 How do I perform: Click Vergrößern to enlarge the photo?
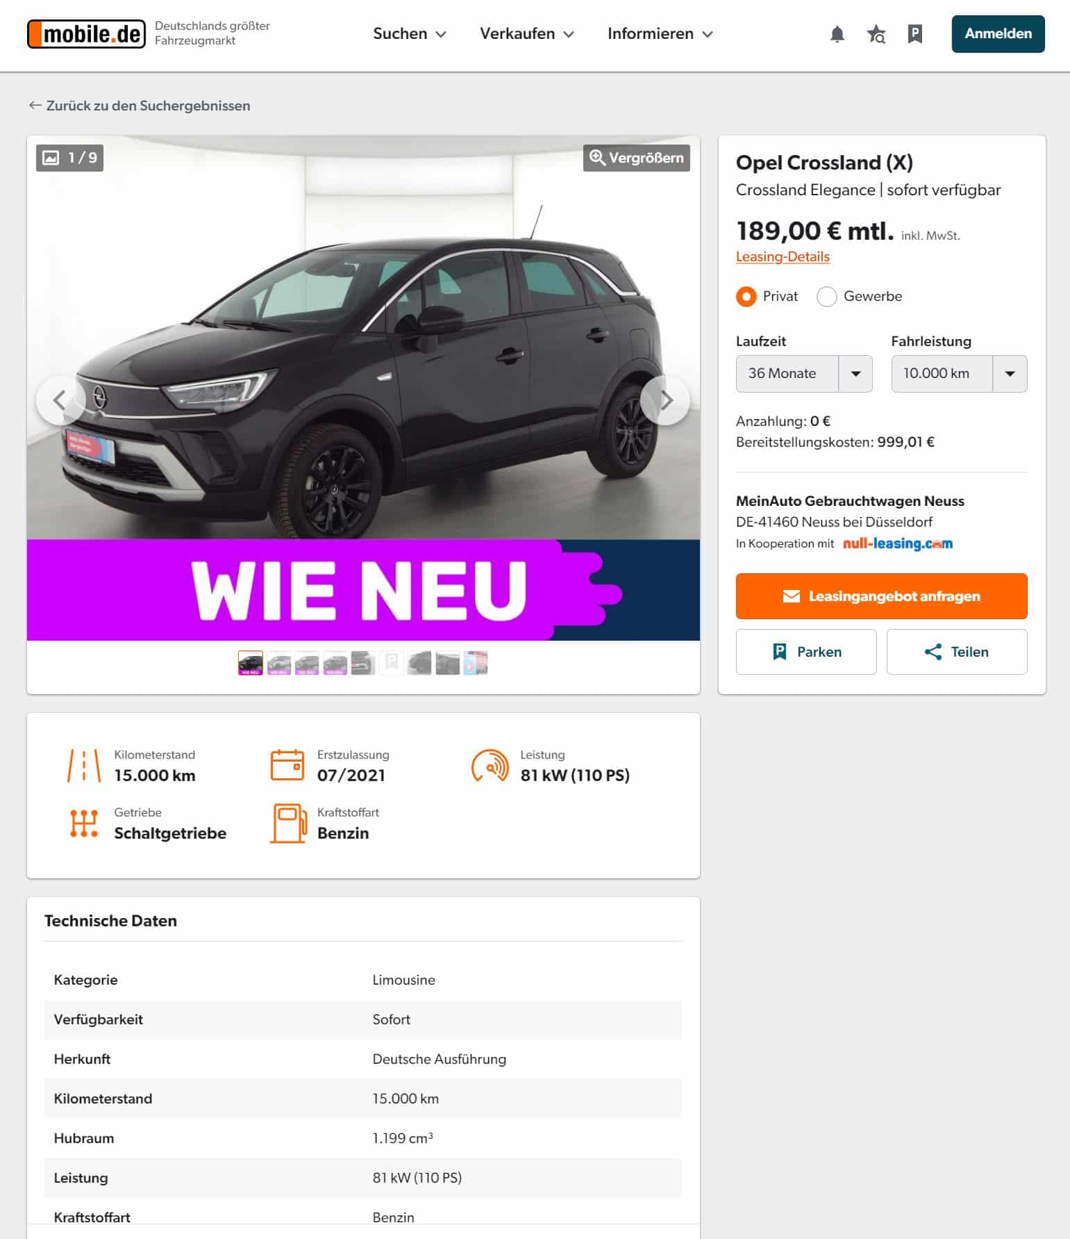click(637, 158)
